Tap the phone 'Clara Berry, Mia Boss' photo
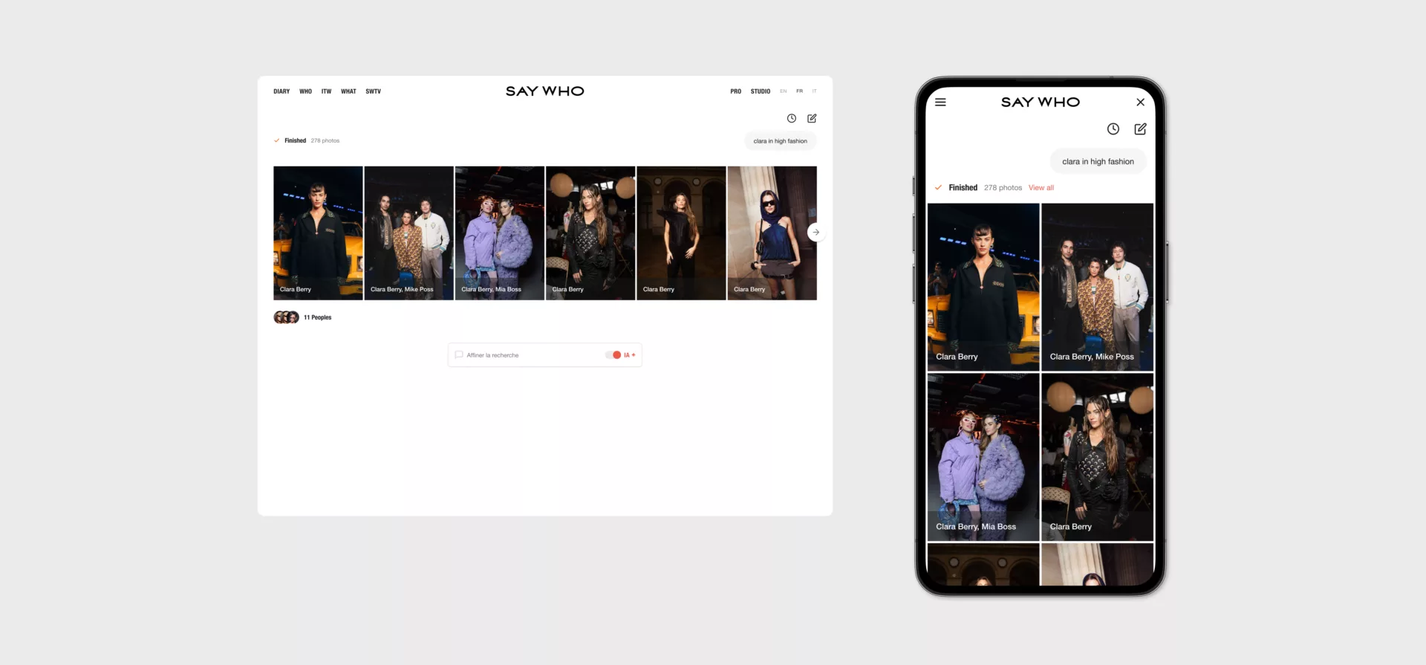This screenshot has width=1426, height=665. (983, 457)
